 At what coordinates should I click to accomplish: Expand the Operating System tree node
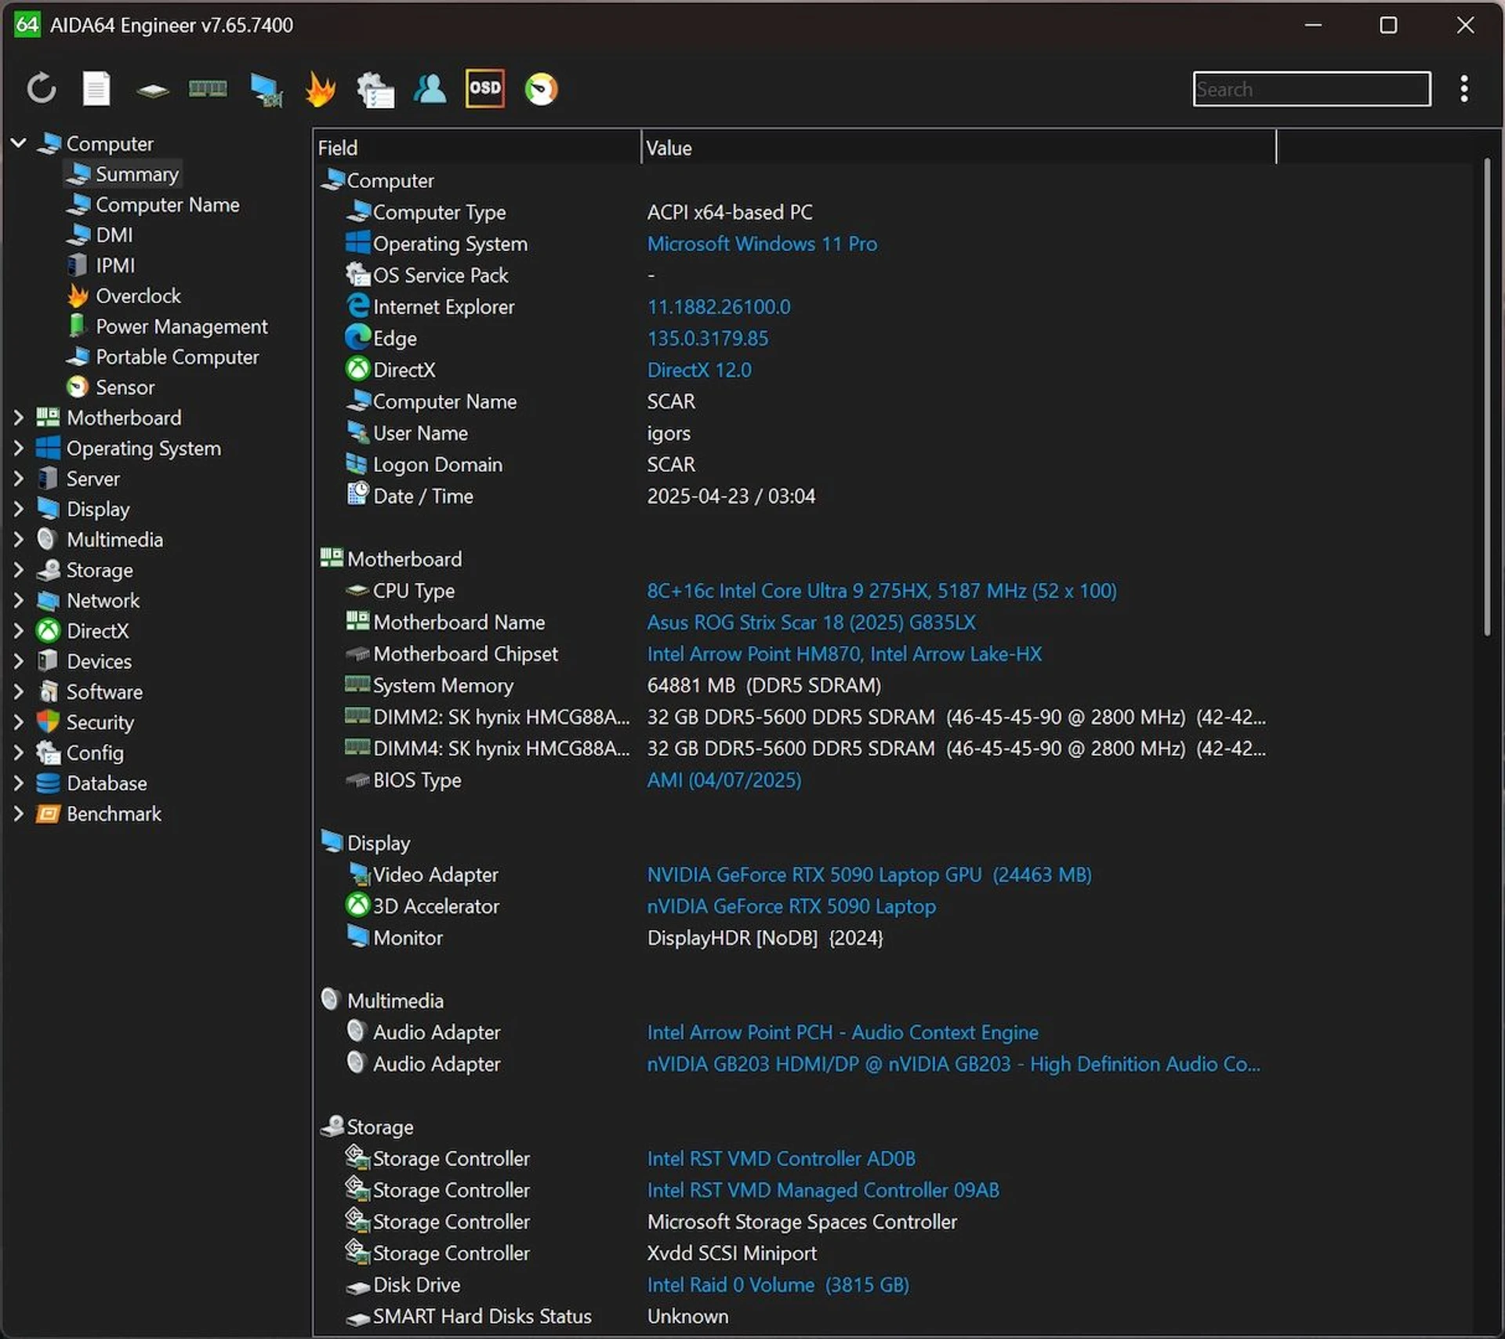(x=19, y=448)
